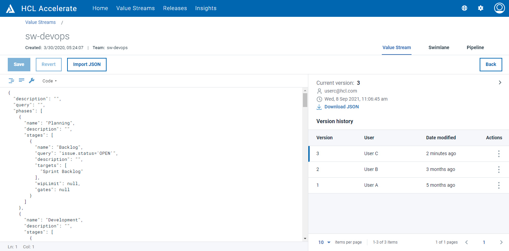Open the Value Streams menu
This screenshot has width=509, height=251.
click(136, 8)
